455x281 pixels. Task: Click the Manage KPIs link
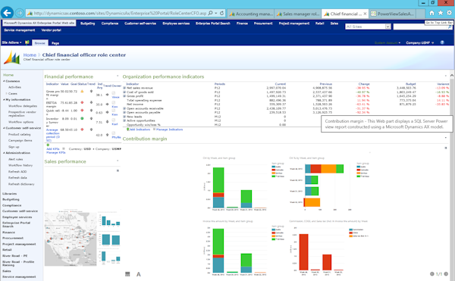coord(55,152)
